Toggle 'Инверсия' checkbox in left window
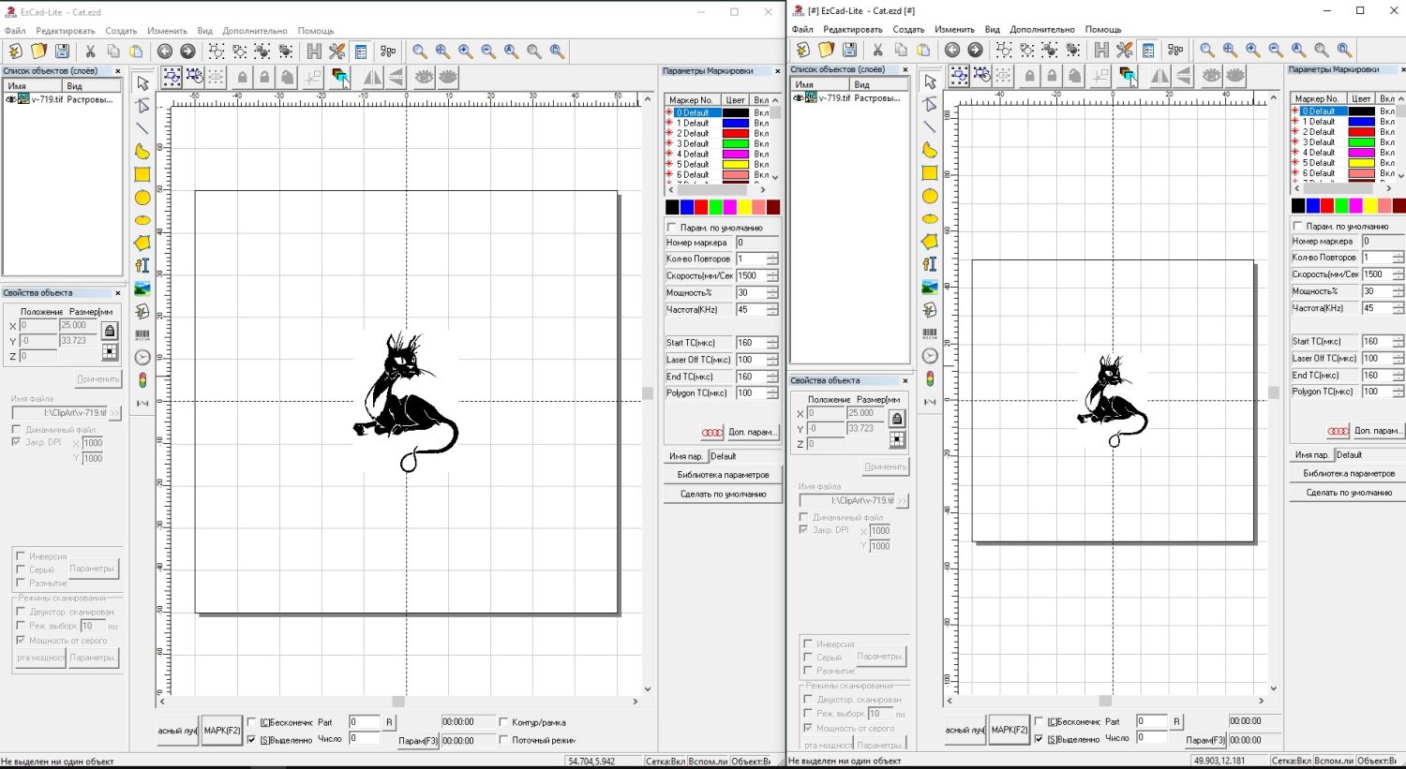The height and width of the screenshot is (769, 1406). 21,555
